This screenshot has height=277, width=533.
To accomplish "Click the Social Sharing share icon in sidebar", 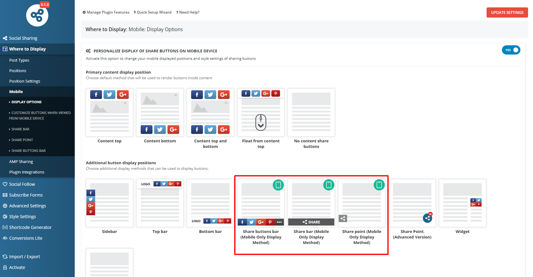I will coord(5,38).
